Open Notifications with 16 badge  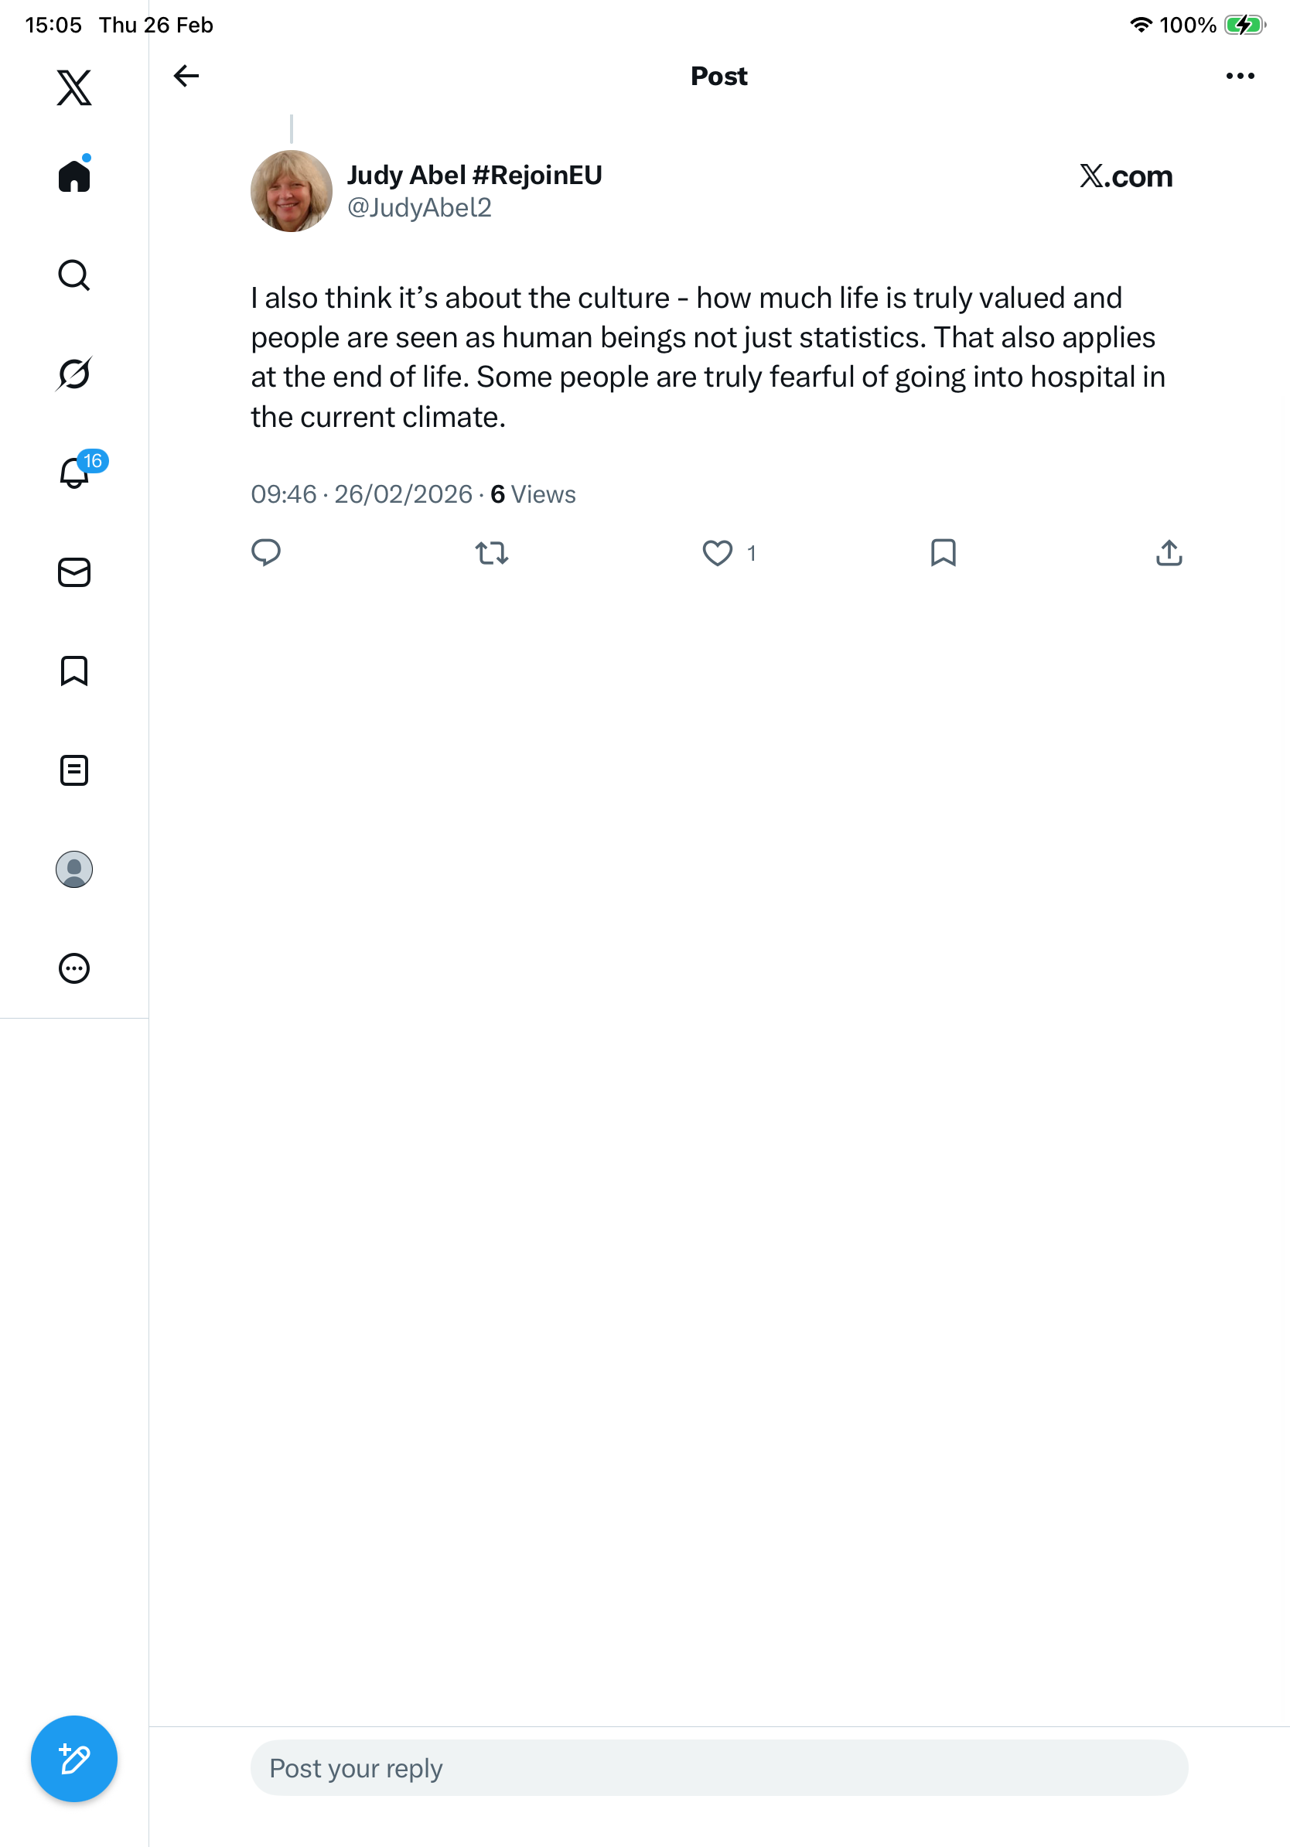coord(74,473)
